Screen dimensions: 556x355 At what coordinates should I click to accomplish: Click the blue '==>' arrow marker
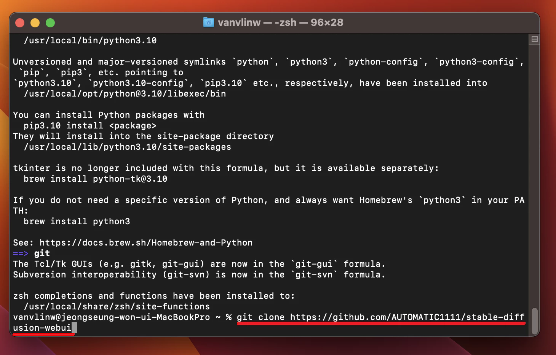[x=21, y=253]
